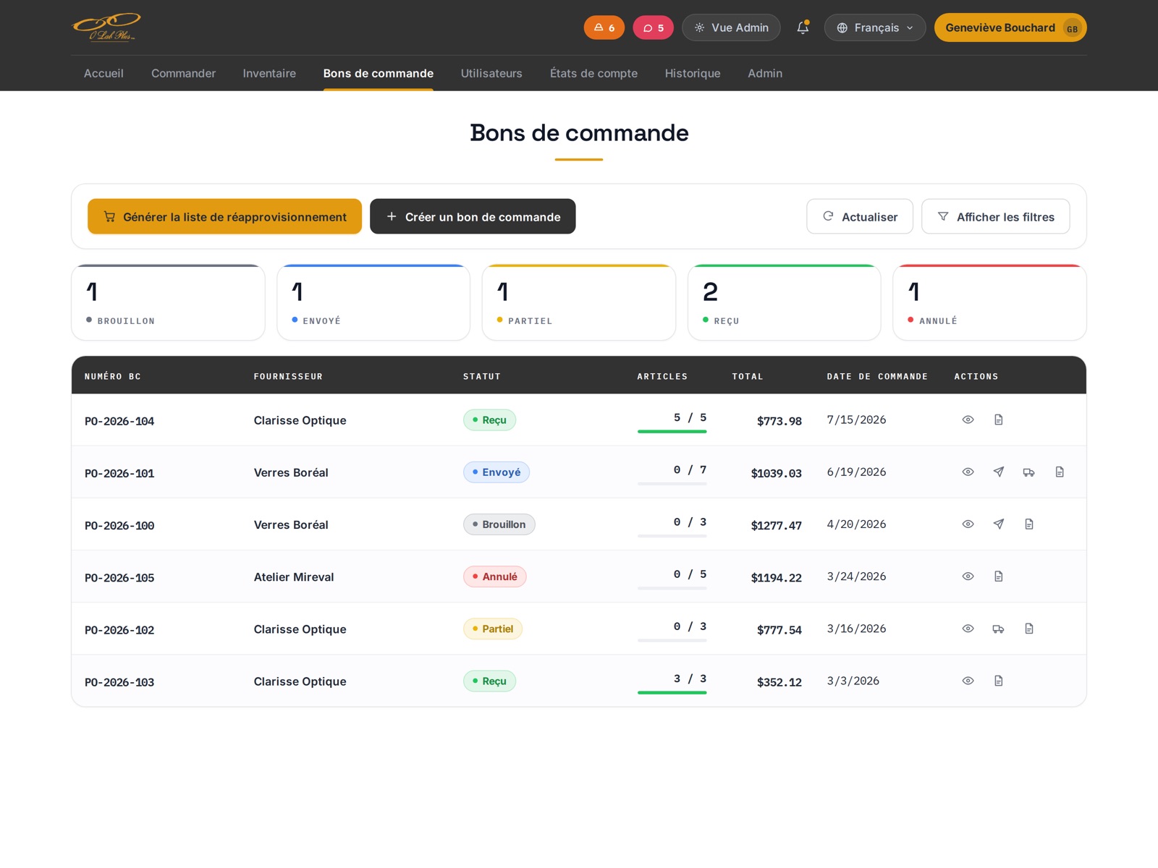This screenshot has height=868, width=1158.
Task: Open the Utilisateurs tab
Action: point(491,73)
